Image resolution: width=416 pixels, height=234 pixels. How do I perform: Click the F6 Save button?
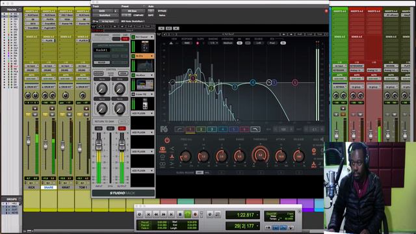(x=319, y=34)
